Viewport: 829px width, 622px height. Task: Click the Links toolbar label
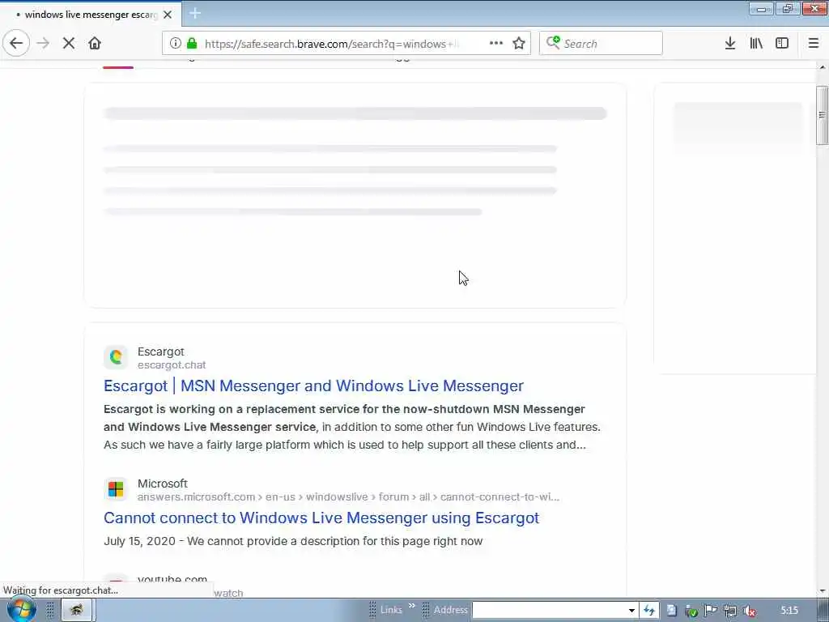click(391, 610)
